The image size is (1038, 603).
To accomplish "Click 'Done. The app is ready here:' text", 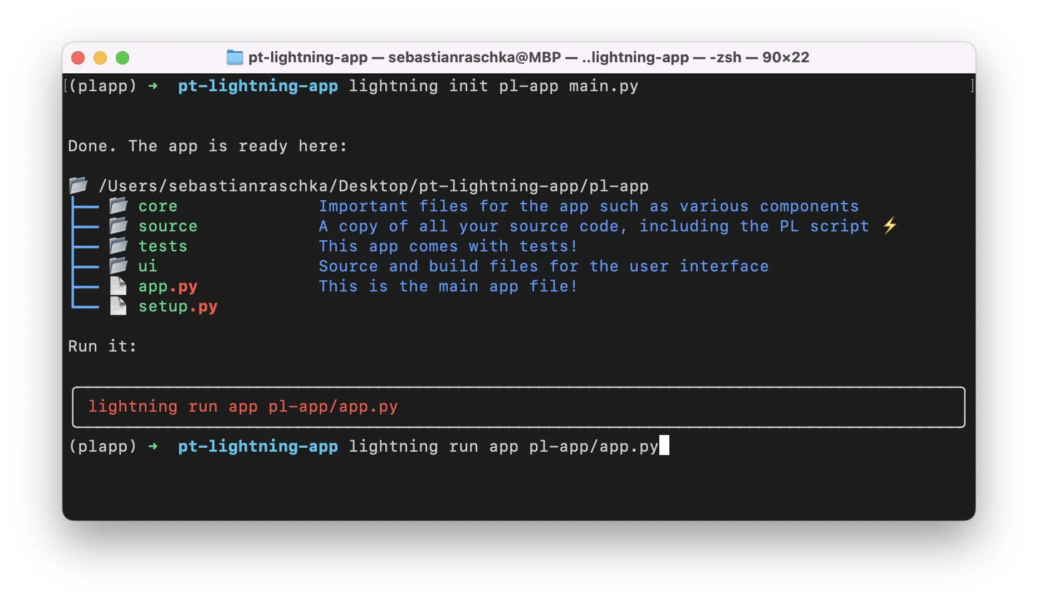I will [x=208, y=146].
